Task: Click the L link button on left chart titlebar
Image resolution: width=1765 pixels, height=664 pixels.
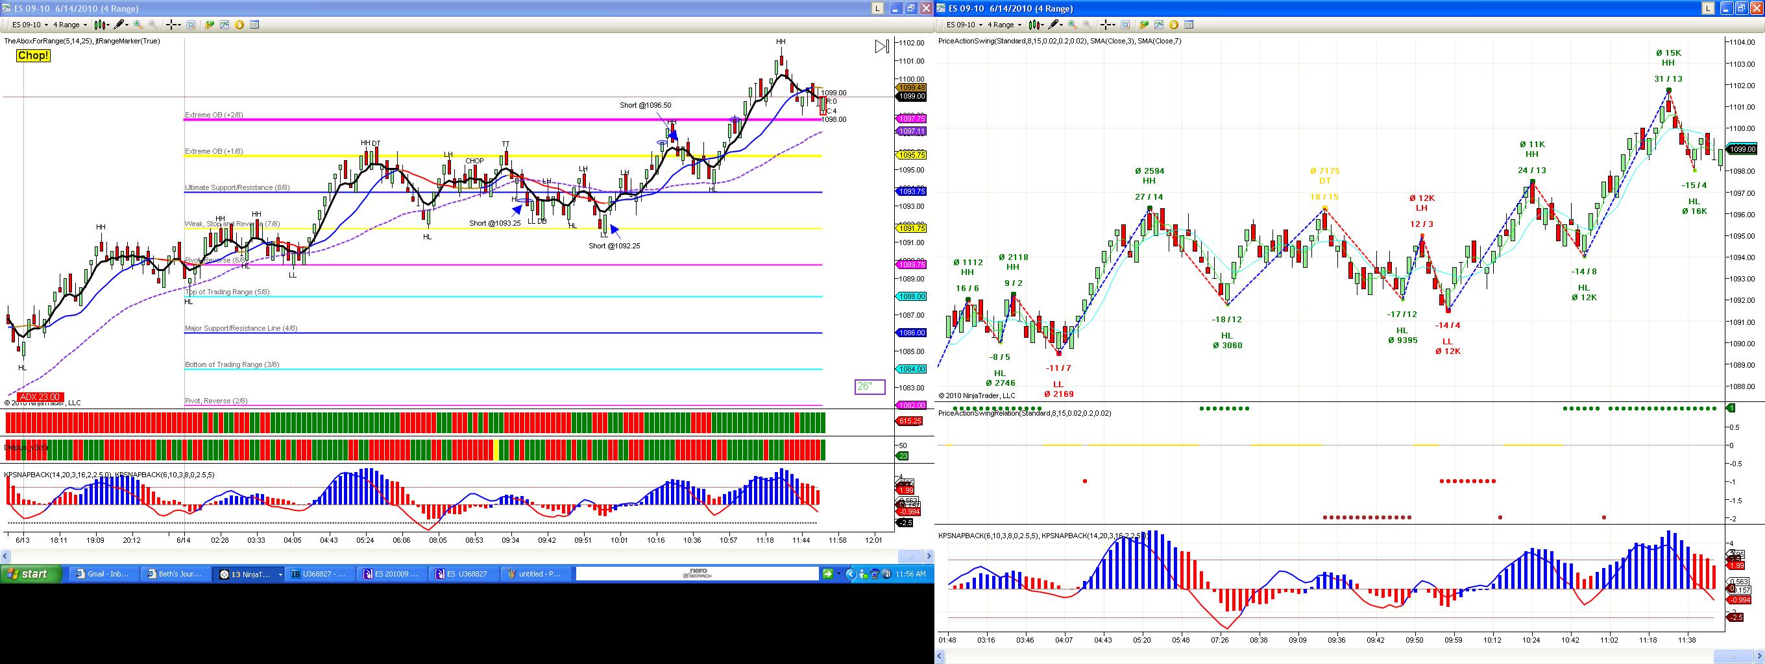Action: pyautogui.click(x=878, y=8)
